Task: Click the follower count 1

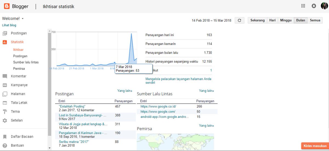Action: (x=211, y=70)
